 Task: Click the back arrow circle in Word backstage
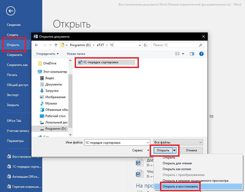(11, 11)
